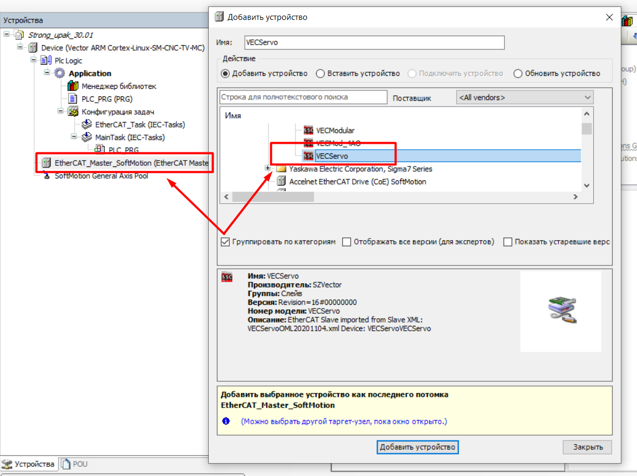Image resolution: width=637 pixels, height=476 pixels.
Task: Toggle 'Группировать по категориям' checkbox
Action: point(225,242)
